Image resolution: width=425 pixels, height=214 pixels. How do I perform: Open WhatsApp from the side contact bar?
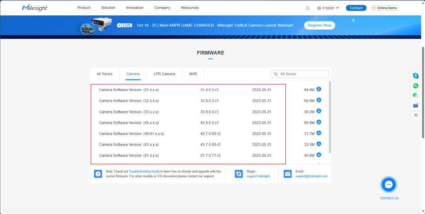click(x=416, y=86)
